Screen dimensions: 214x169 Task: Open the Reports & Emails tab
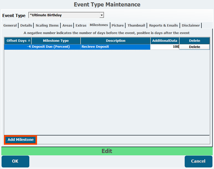pyautogui.click(x=164, y=25)
